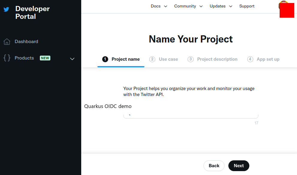297x175 pixels.
Task: Click the Name Your Project heading
Action: click(191, 39)
